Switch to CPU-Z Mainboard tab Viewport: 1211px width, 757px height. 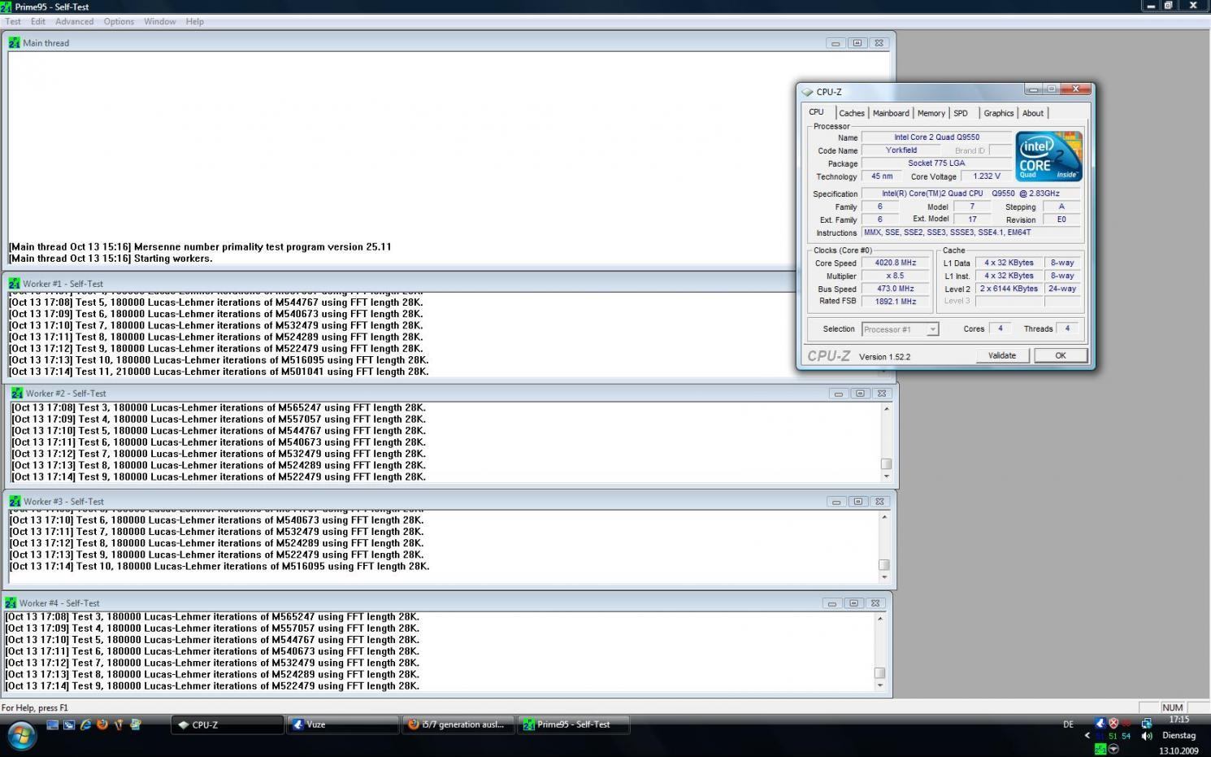point(891,113)
